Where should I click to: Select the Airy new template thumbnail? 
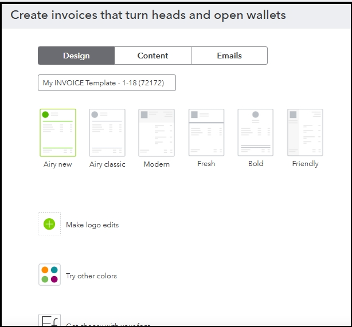pos(58,132)
